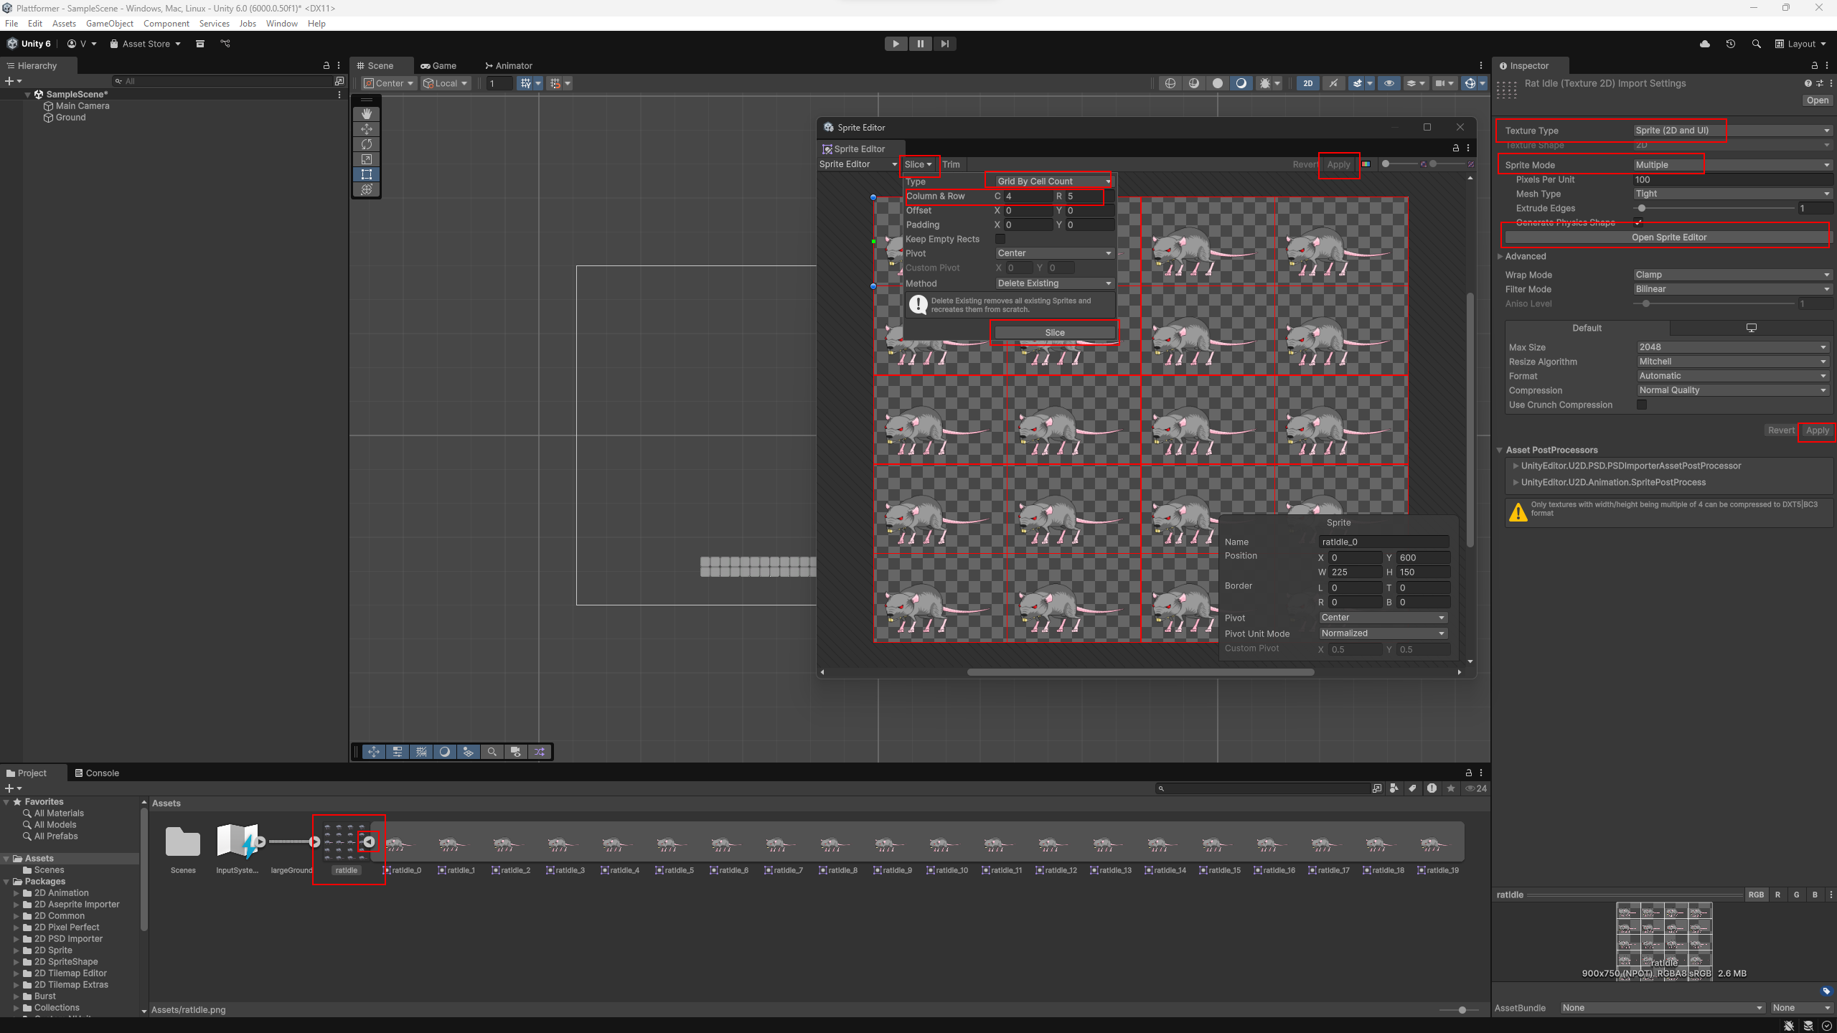
Task: Click the global search magnifier icon
Action: click(x=1757, y=44)
